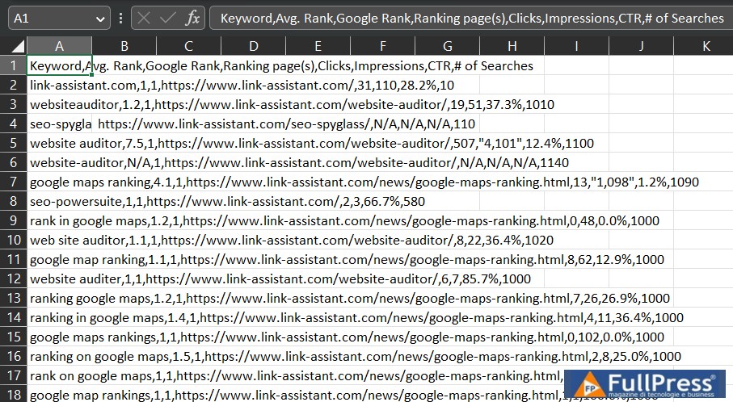This screenshot has width=733, height=402.
Task: Select column H header
Action: pyautogui.click(x=512, y=47)
